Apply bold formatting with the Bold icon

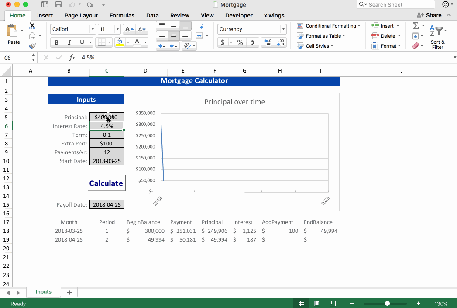tap(57, 42)
